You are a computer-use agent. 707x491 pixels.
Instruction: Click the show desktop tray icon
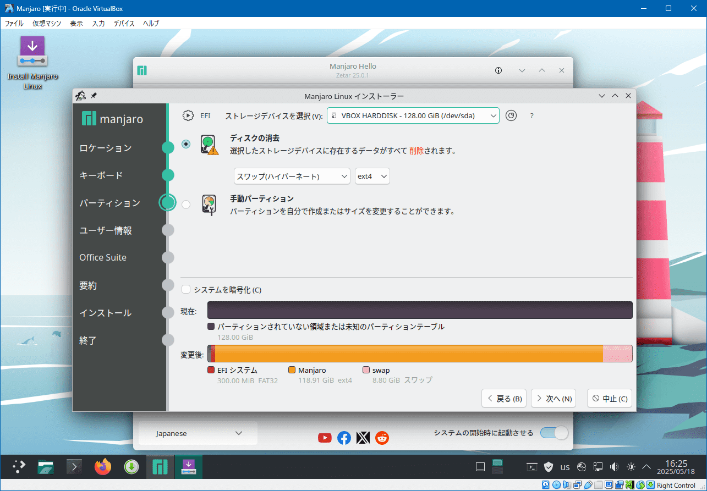click(480, 467)
